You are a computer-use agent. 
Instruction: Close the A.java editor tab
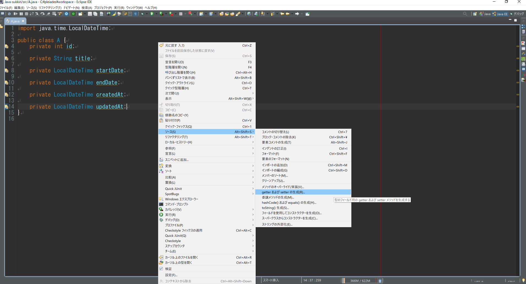pyautogui.click(x=23, y=21)
